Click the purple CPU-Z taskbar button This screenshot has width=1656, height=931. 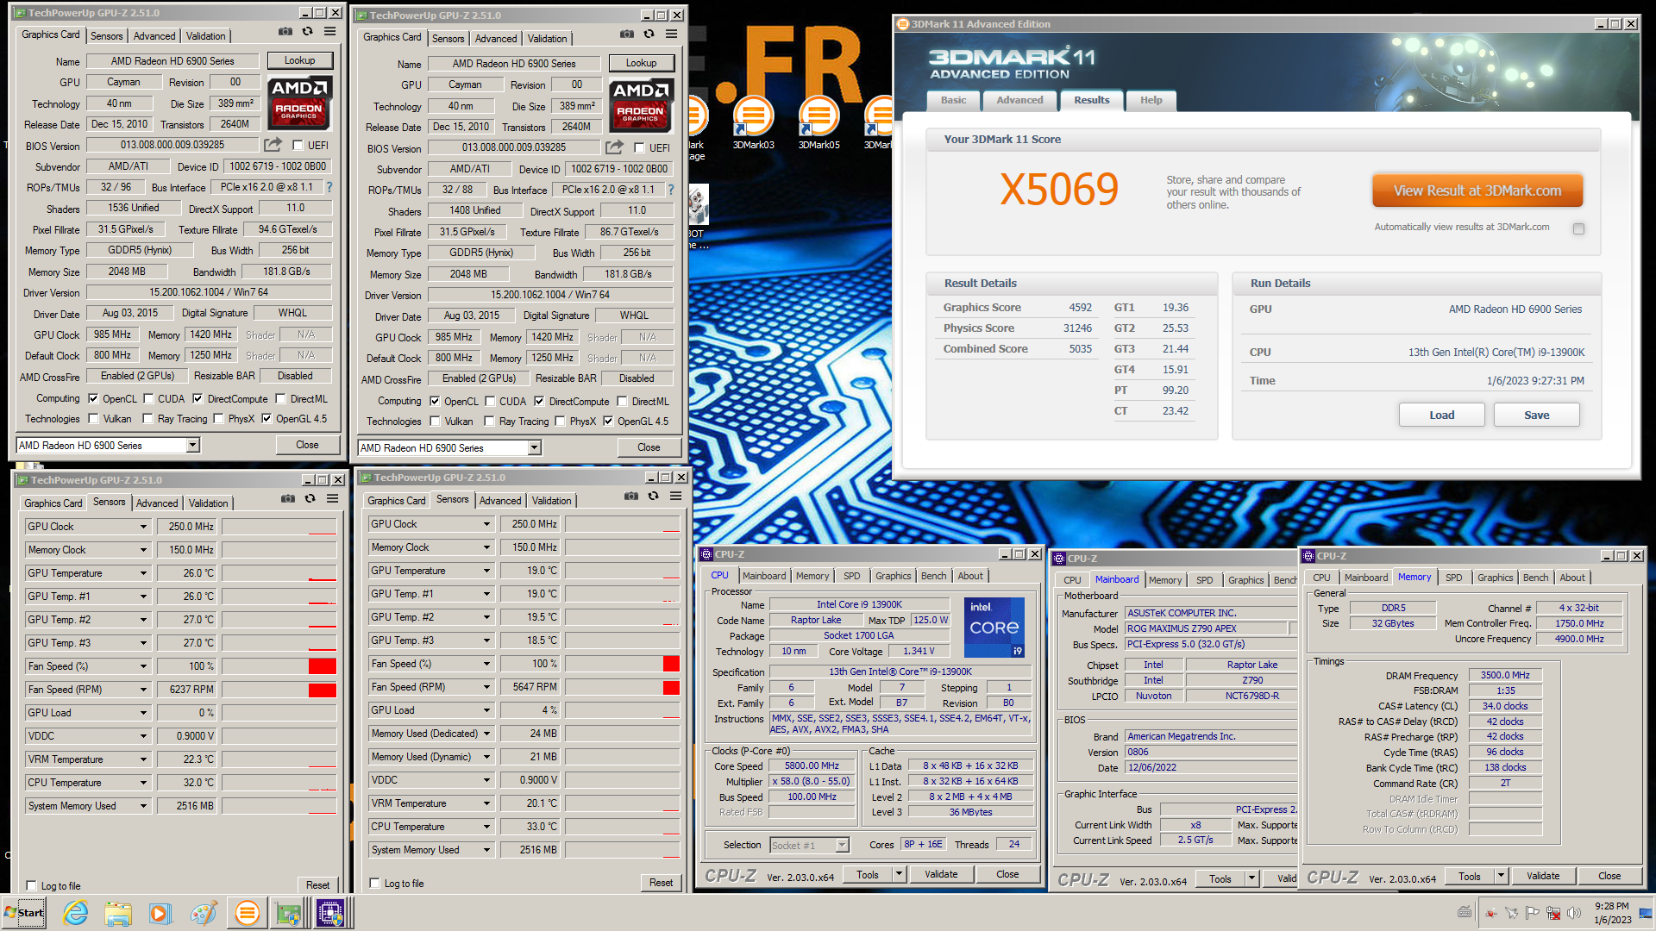tap(330, 913)
